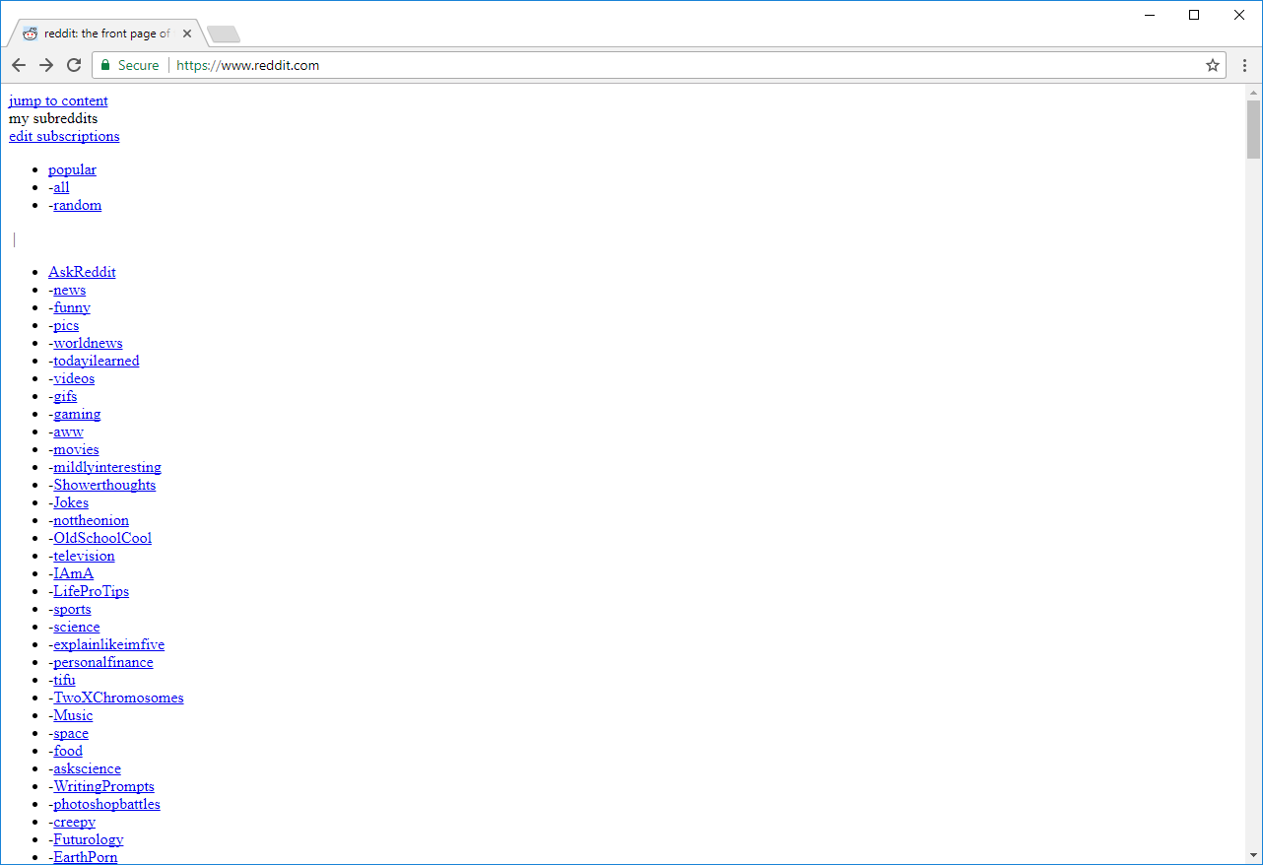This screenshot has width=1263, height=865.
Task: Go to the 'popular' subreddit link
Action: pyautogui.click(x=72, y=169)
